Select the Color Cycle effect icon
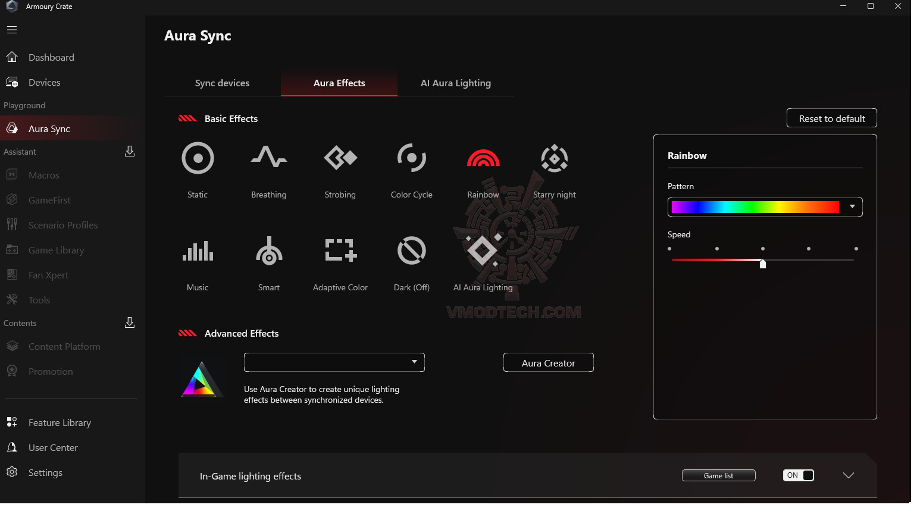This screenshot has width=914, height=514. click(412, 158)
